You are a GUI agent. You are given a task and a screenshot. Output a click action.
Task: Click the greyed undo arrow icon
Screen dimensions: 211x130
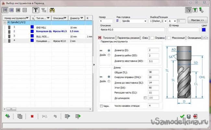click(x=55, y=116)
